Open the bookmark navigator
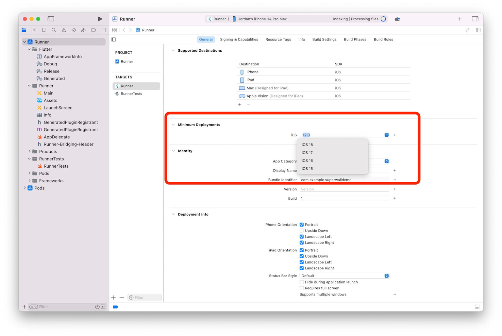 click(x=44, y=30)
